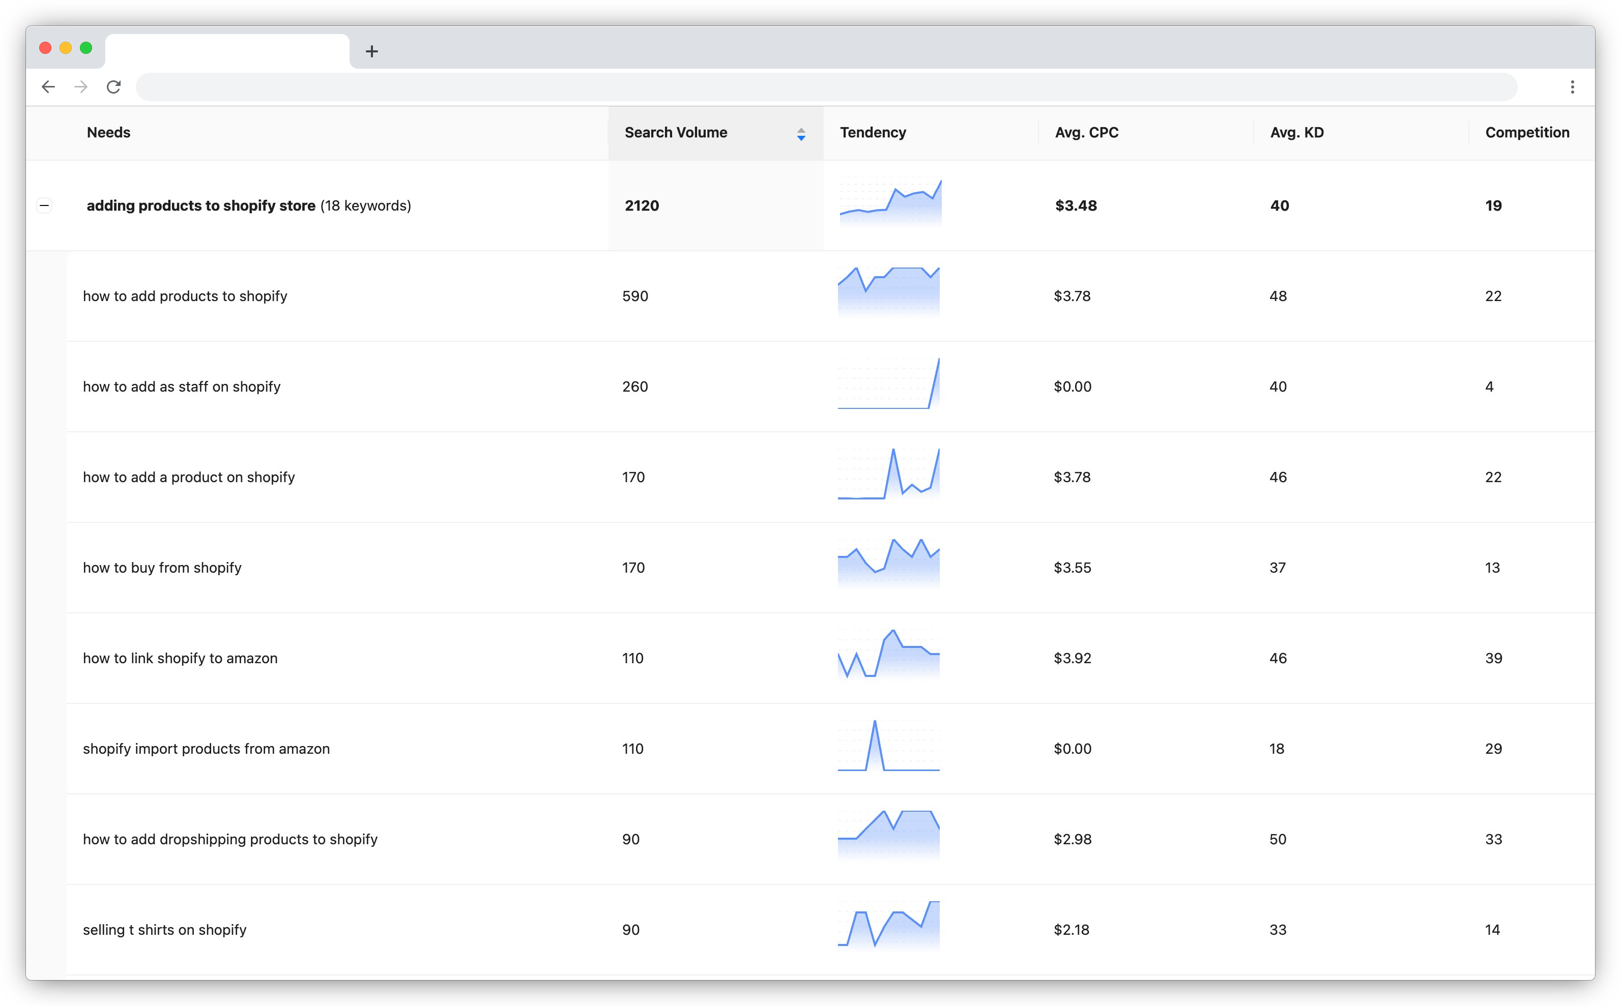
Task: Select the current browser tab
Action: coord(227,51)
